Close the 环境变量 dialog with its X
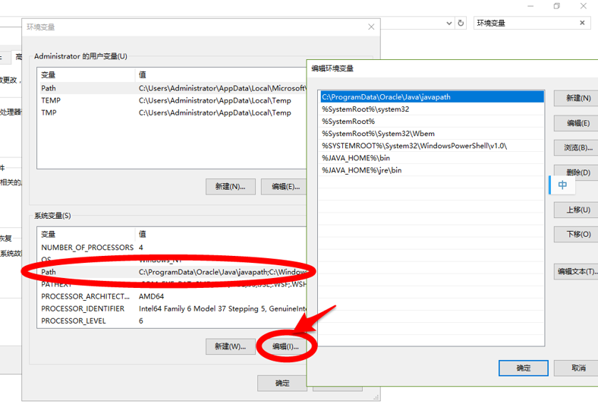 click(371, 27)
